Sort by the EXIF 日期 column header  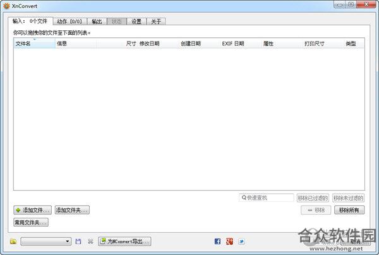(x=241, y=44)
